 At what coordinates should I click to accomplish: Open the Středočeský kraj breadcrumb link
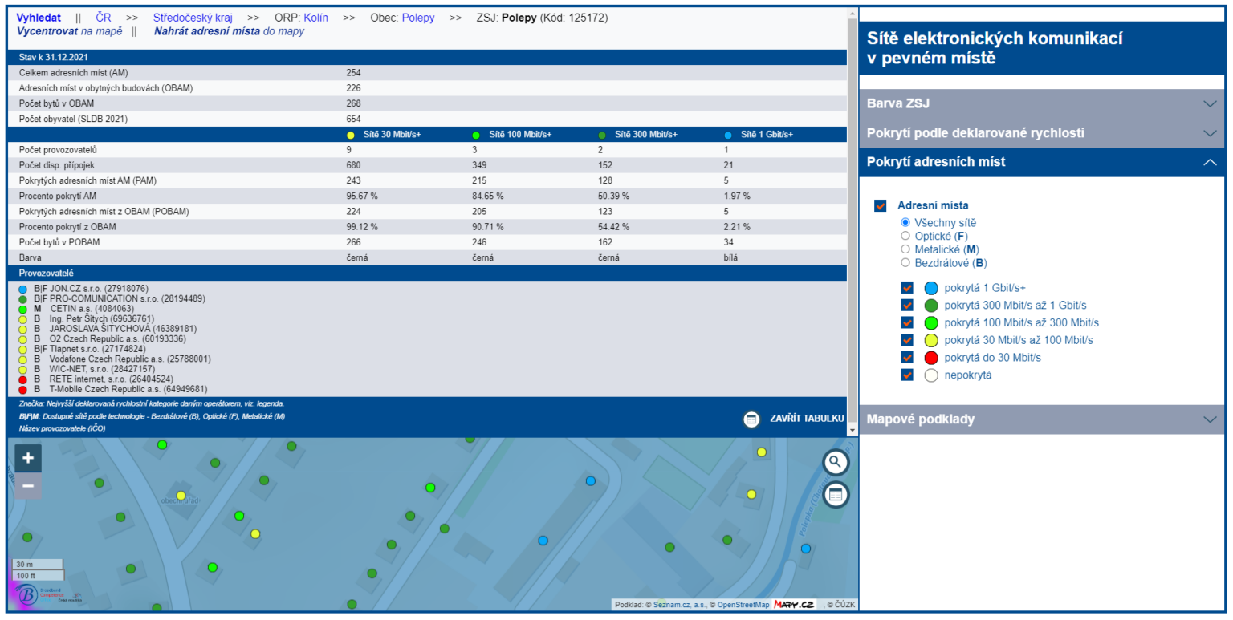[x=194, y=17]
